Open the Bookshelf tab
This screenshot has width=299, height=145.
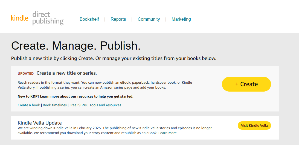click(89, 19)
